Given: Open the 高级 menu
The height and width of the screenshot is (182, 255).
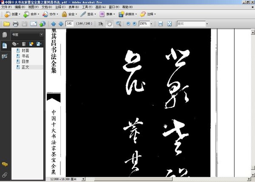Looking at the screenshot, I should (x=100, y=7).
